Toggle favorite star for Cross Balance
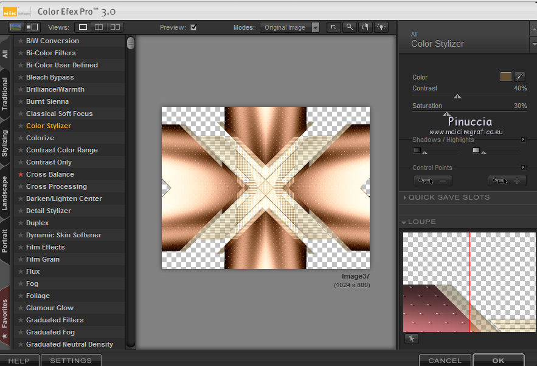This screenshot has height=366, width=537. click(x=20, y=174)
